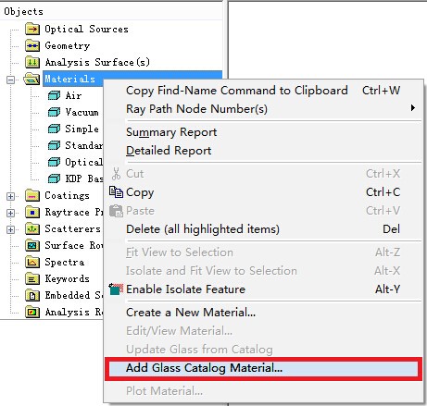Image resolution: width=427 pixels, height=406 pixels.
Task: Expand the Raytrace Properties tree node
Action: (10, 213)
